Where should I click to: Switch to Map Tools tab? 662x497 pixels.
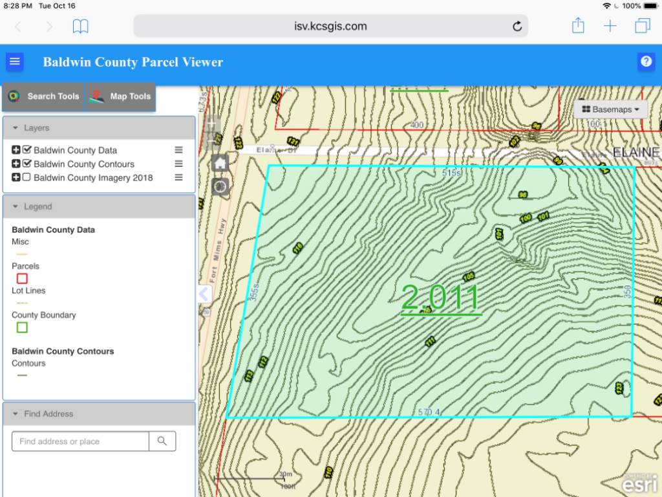120,96
